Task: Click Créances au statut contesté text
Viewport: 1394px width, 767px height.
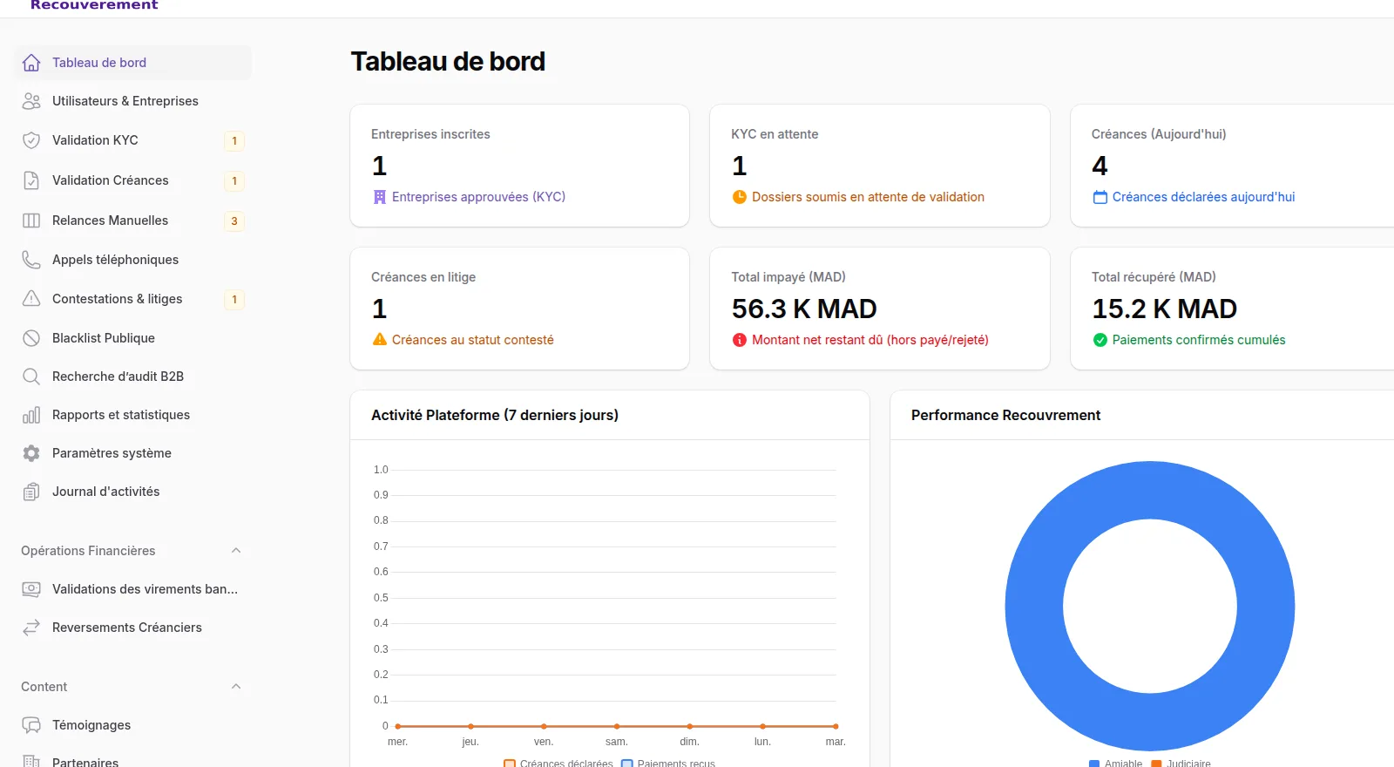Action: coord(472,340)
